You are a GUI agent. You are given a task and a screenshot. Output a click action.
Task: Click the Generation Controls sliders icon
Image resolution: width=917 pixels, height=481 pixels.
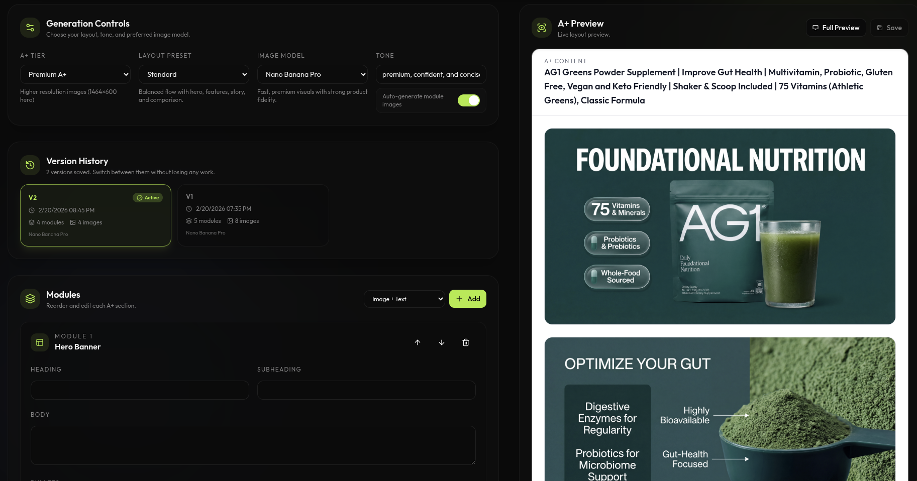30,28
